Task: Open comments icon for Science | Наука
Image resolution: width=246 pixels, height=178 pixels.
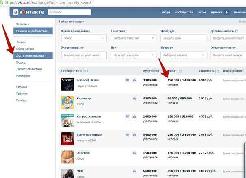Action: [127, 80]
